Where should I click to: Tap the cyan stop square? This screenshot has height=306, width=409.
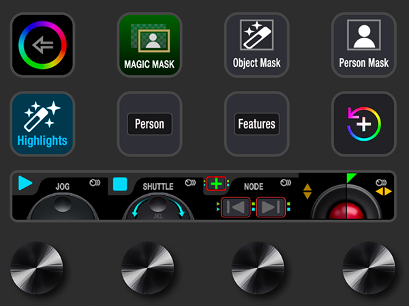click(120, 184)
